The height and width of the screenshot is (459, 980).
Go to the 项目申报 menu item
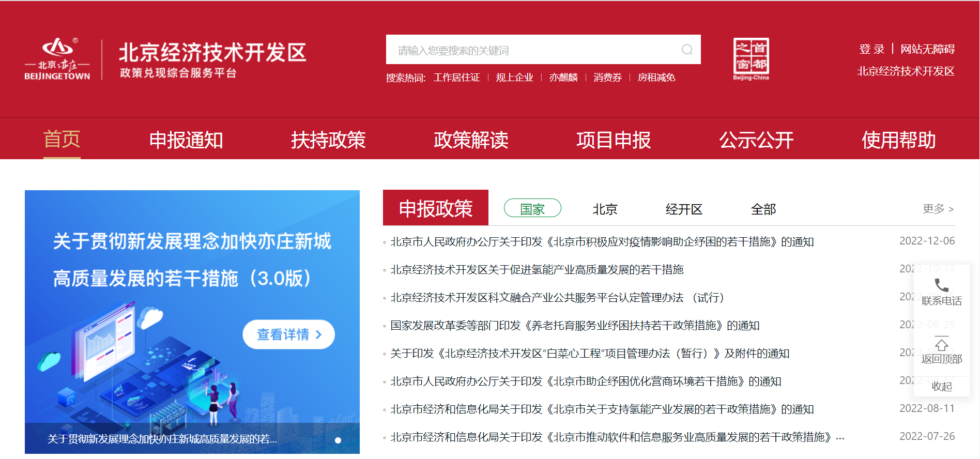614,140
